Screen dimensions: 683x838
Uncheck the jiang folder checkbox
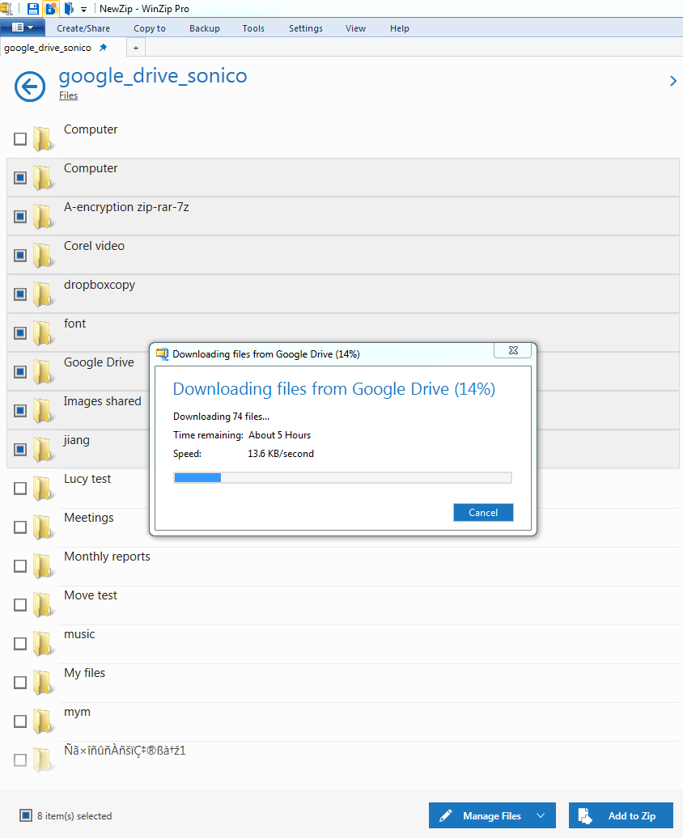(20, 450)
